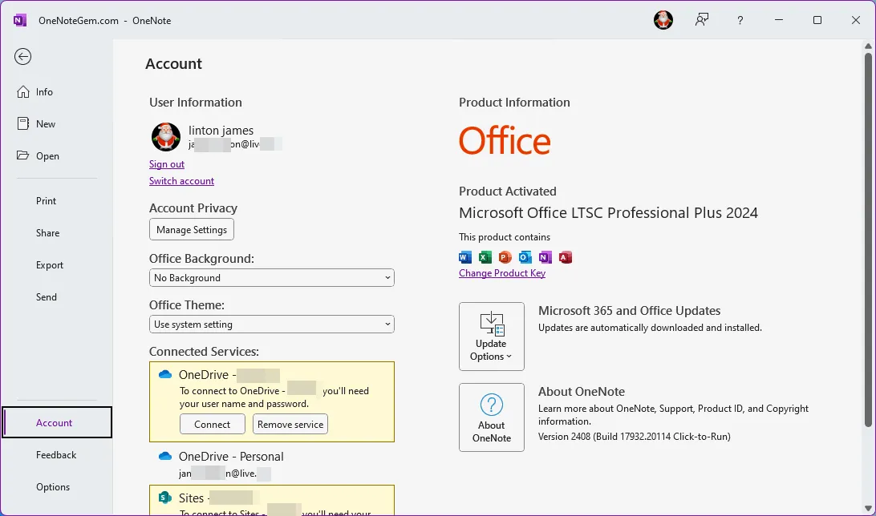Viewport: 876px width, 516px height.
Task: Click Connect for the OneDrive service
Action: coord(212,425)
